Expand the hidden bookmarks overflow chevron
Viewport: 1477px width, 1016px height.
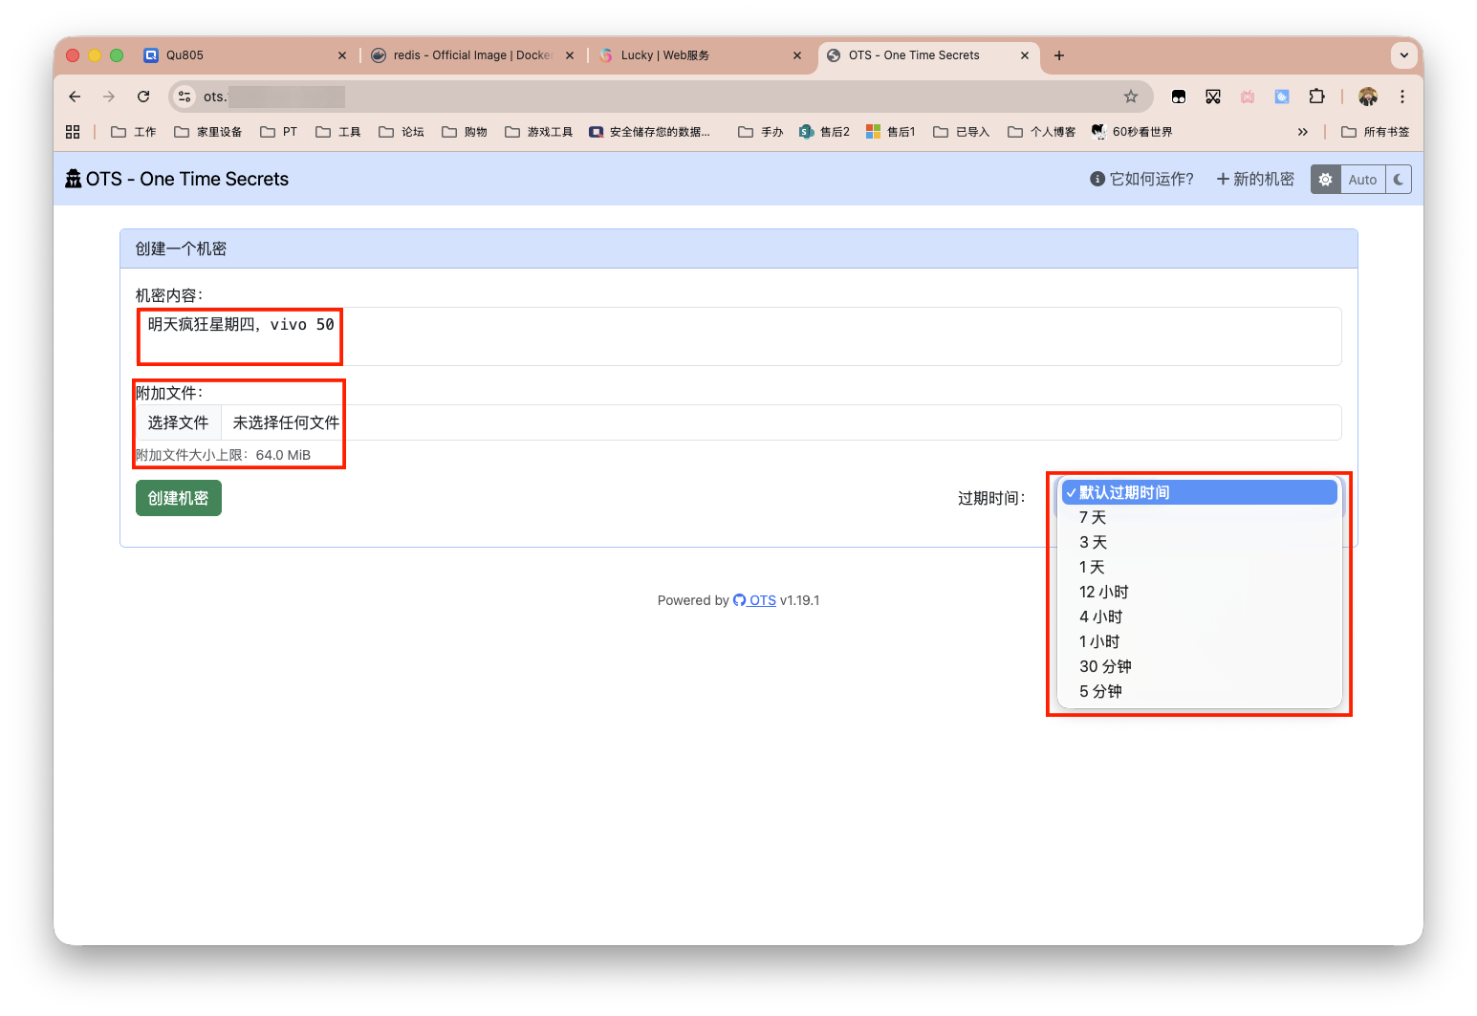tap(1302, 132)
